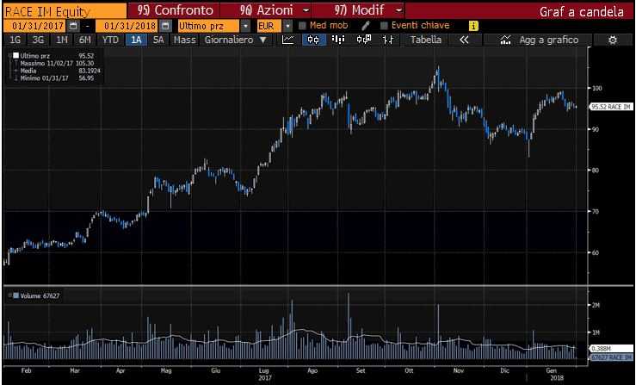Click the Minimo 01/31/17 56.95 legend row
This screenshot has width=636, height=385.
tap(57, 78)
